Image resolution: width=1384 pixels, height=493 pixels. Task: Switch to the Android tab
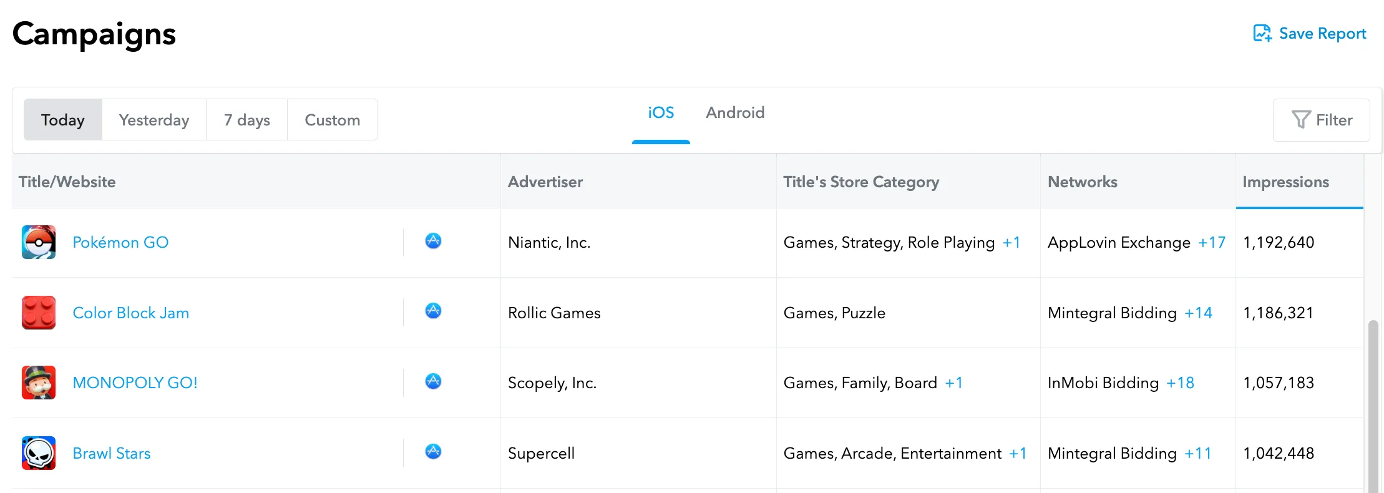point(735,113)
